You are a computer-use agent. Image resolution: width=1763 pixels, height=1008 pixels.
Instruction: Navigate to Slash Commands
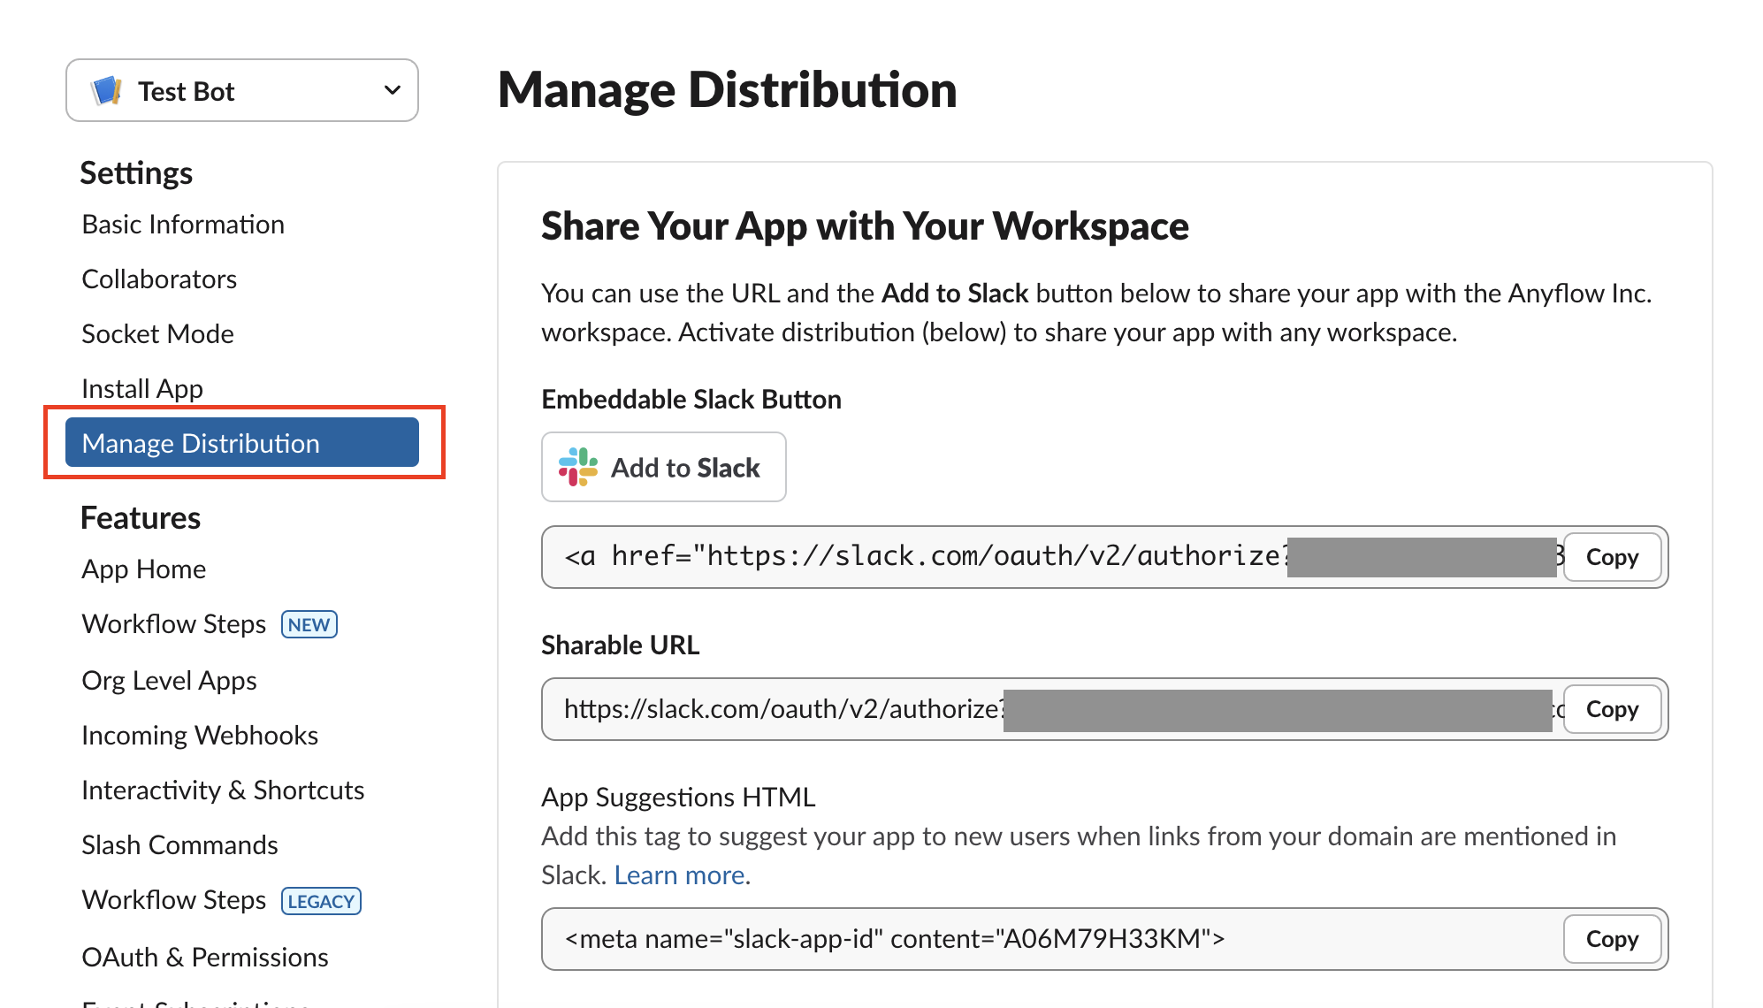pyautogui.click(x=179, y=845)
